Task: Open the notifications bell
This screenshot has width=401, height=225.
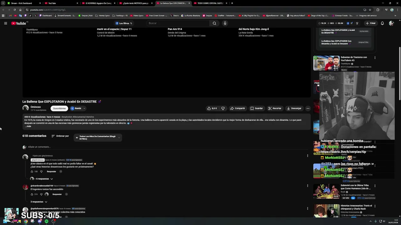Action: (x=382, y=23)
